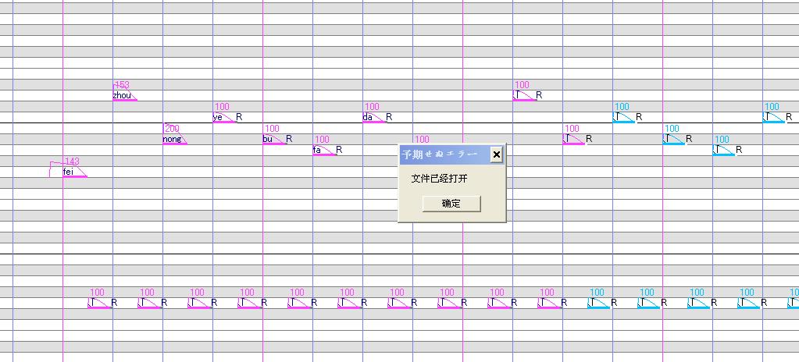Select the note with lyric fa
Viewport: 799px width, 362px height.
pos(324,151)
